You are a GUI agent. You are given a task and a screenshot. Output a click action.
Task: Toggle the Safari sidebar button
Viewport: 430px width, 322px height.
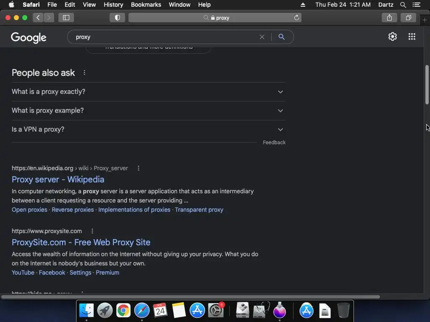pyautogui.click(x=66, y=18)
